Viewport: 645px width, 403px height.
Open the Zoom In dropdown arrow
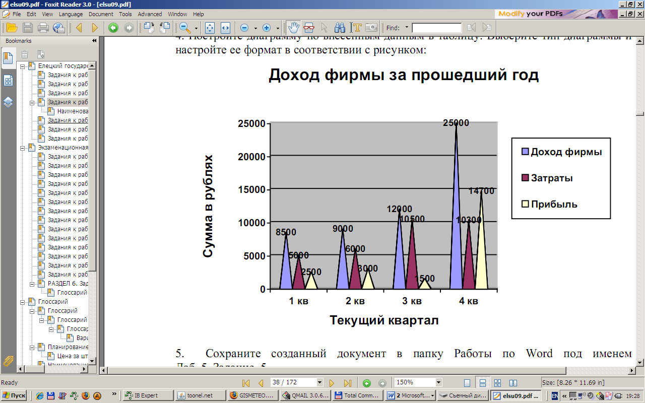pos(278,28)
